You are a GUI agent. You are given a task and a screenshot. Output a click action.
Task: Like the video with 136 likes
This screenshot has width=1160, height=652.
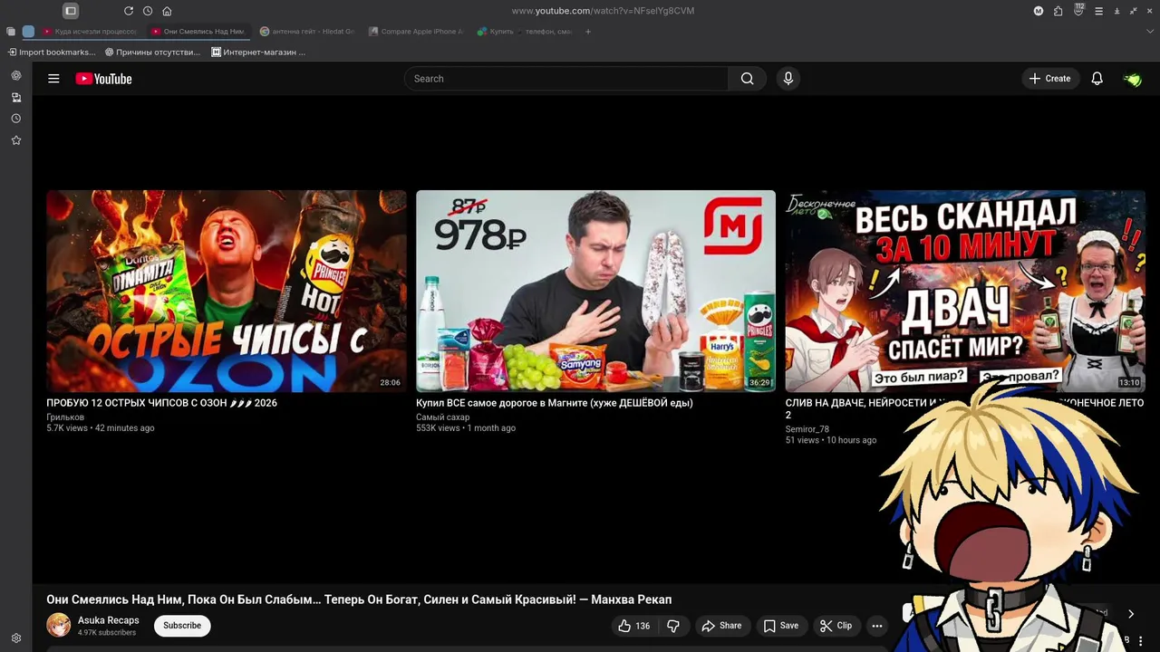point(633,626)
